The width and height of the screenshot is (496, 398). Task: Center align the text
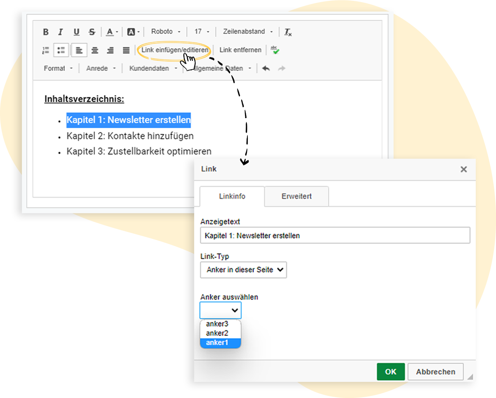tap(95, 50)
